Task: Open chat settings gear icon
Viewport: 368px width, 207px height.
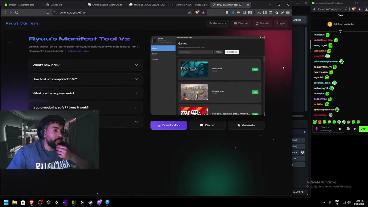Action: click(354, 129)
